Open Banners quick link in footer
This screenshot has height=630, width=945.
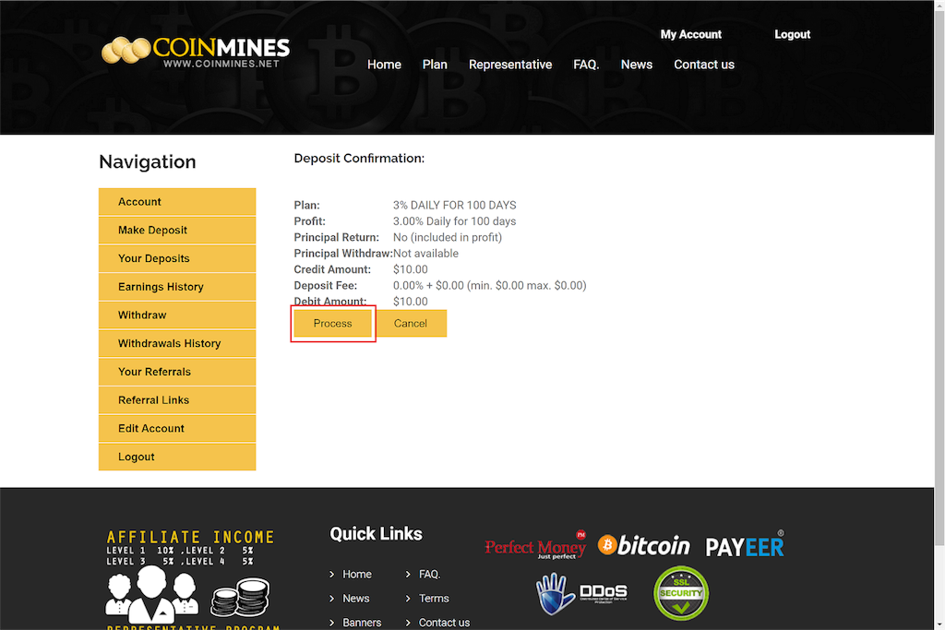[x=362, y=623]
